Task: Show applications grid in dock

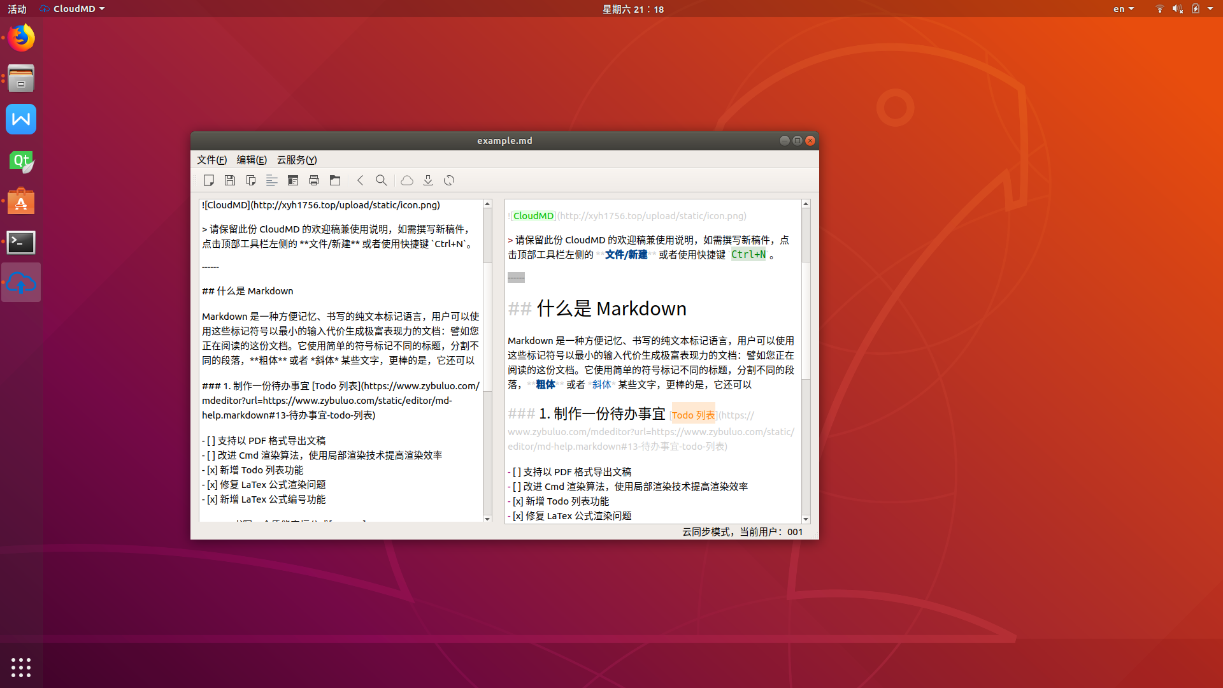Action: [21, 667]
